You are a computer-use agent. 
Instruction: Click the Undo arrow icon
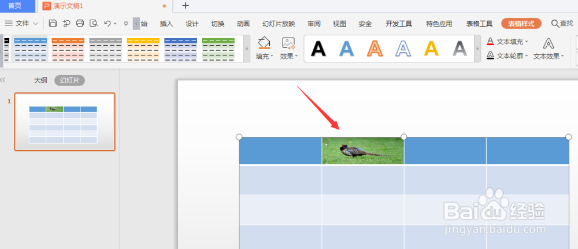pyautogui.click(x=108, y=24)
